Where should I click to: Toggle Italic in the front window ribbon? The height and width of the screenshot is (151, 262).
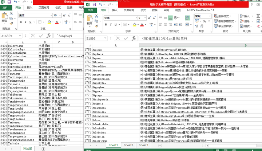111,25
